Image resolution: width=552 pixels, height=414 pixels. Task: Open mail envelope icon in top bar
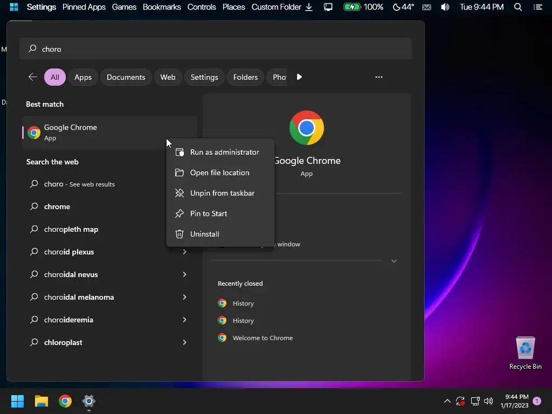pos(426,7)
